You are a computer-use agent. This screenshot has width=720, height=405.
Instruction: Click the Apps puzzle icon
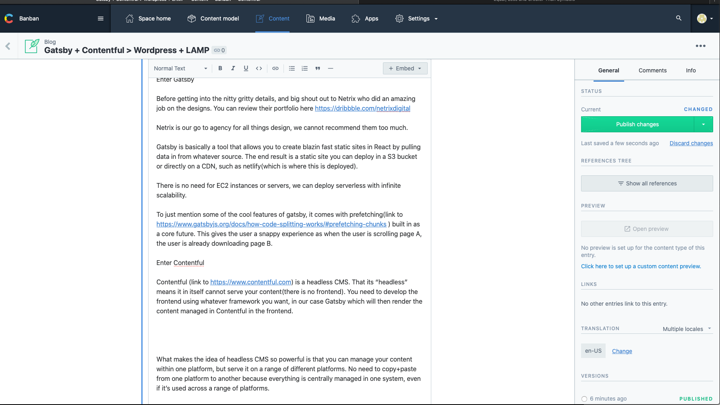click(356, 19)
